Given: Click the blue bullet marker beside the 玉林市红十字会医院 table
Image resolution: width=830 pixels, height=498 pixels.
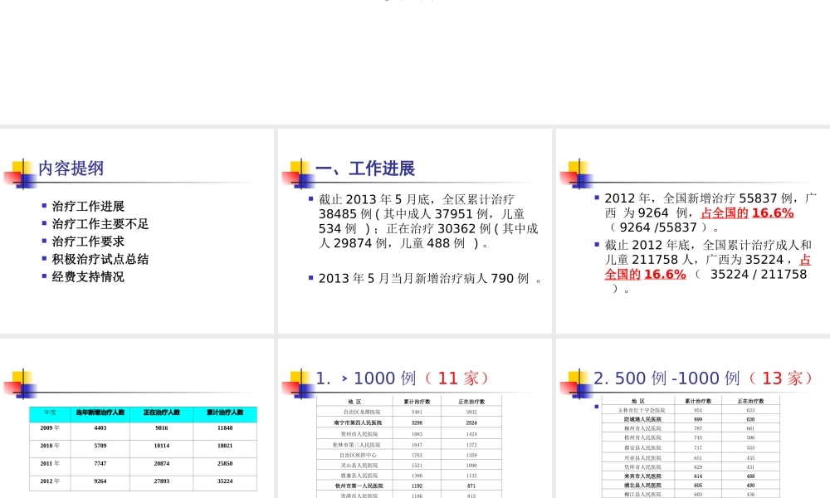Looking at the screenshot, I should pos(596,406).
